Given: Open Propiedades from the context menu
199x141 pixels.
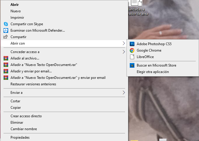Looking at the screenshot, I should point(65,137).
